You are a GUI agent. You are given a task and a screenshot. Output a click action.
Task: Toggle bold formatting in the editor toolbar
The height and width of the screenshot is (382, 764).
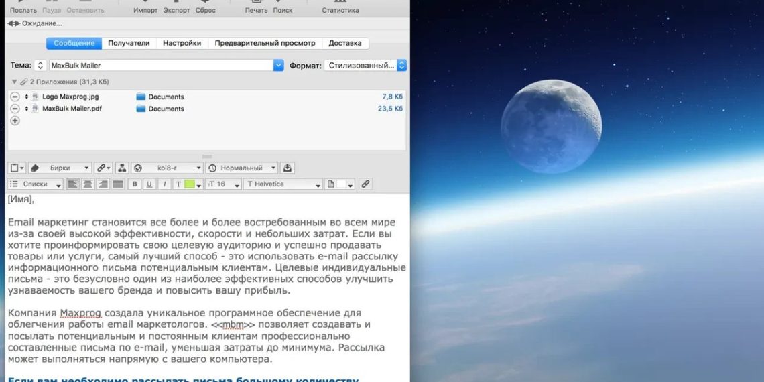[135, 184]
